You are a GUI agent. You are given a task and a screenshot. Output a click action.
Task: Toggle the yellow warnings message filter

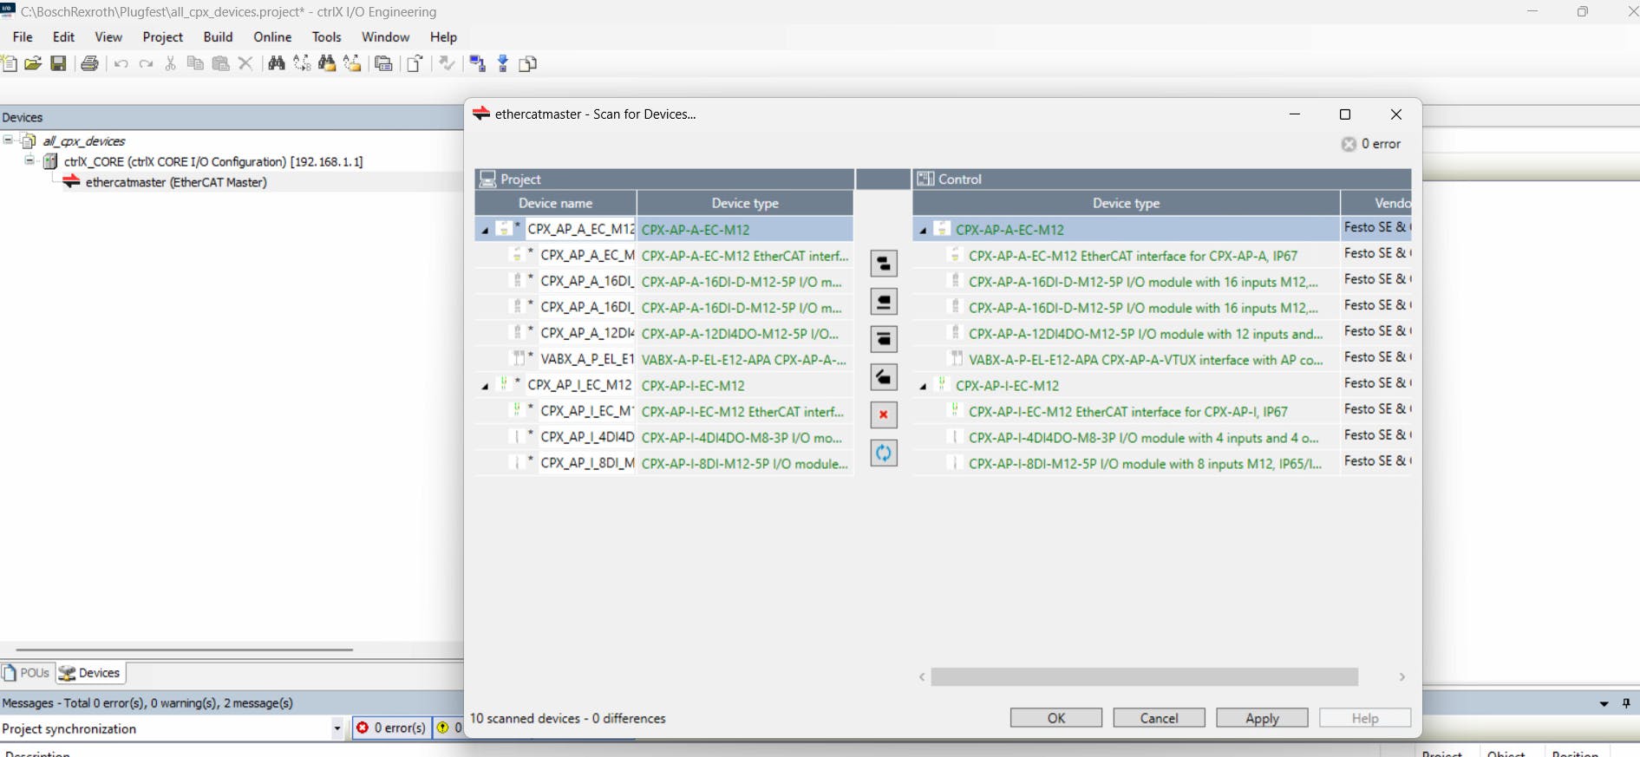(448, 728)
